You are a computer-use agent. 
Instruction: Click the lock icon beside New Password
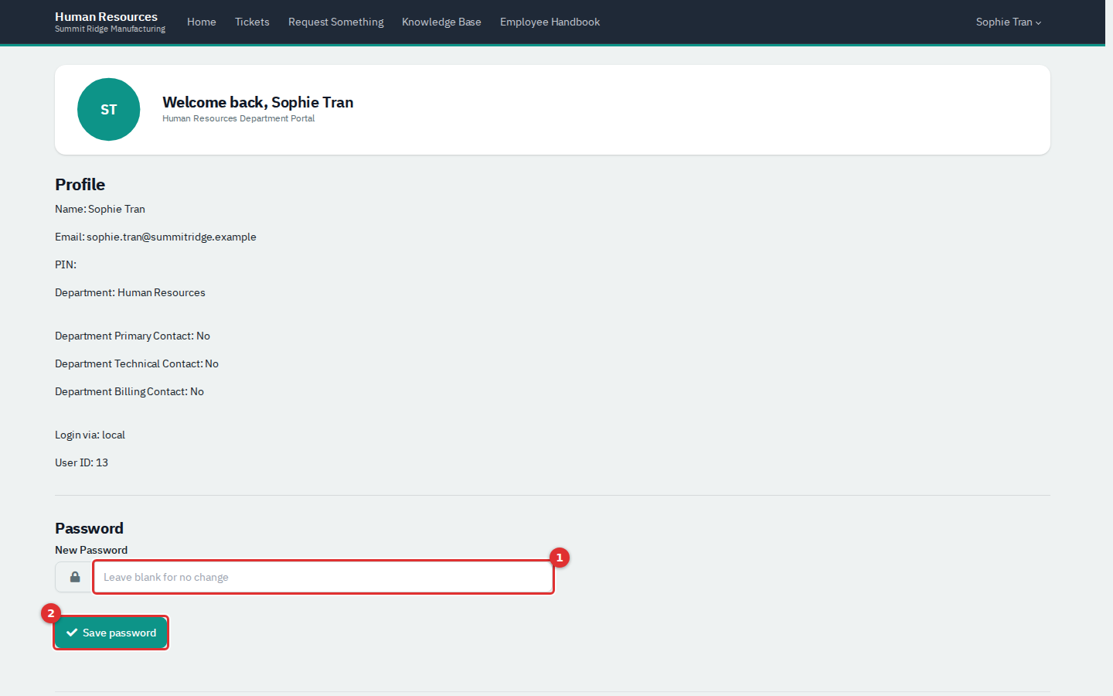coord(75,577)
